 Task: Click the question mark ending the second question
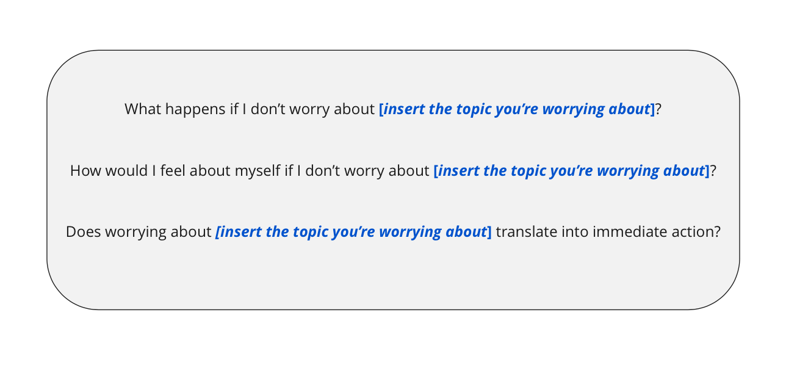point(713,171)
